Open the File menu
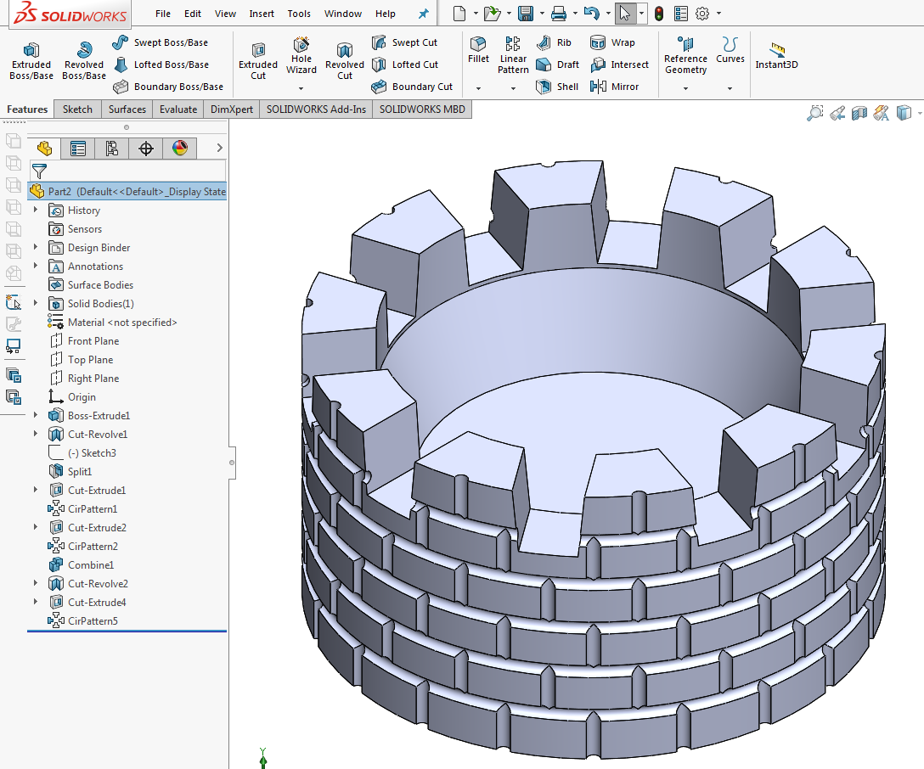This screenshot has height=769, width=924. (x=163, y=14)
